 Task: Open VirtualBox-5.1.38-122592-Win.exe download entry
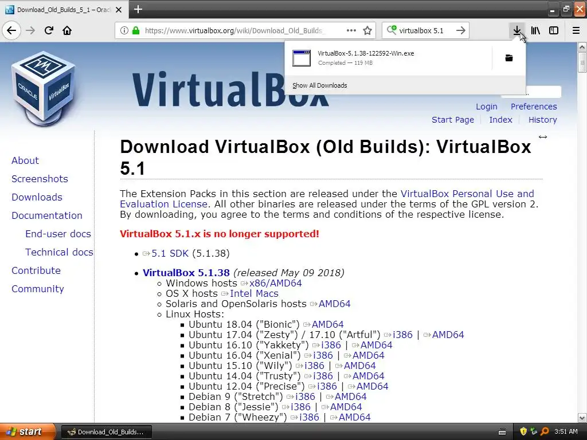tap(389, 58)
